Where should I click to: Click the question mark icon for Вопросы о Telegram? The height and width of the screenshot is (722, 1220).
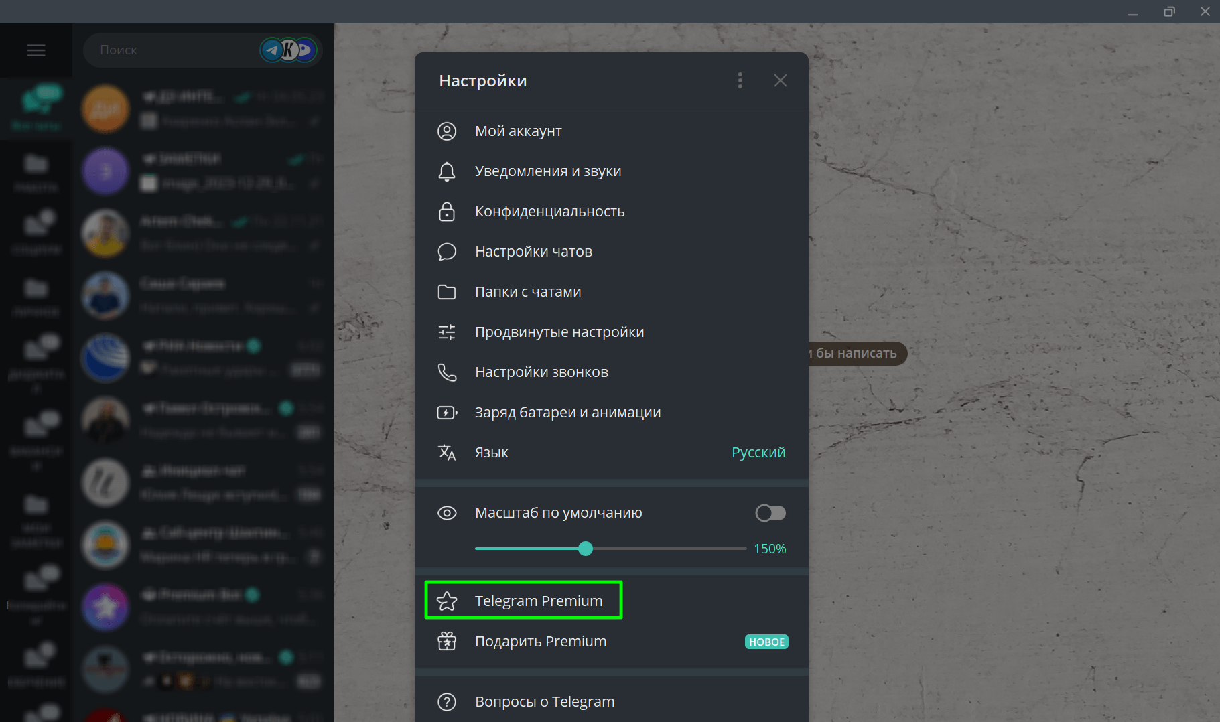[447, 702]
